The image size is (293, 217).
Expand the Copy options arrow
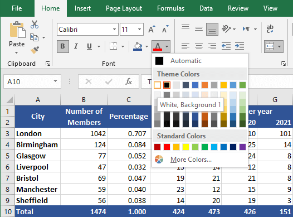click(x=43, y=37)
